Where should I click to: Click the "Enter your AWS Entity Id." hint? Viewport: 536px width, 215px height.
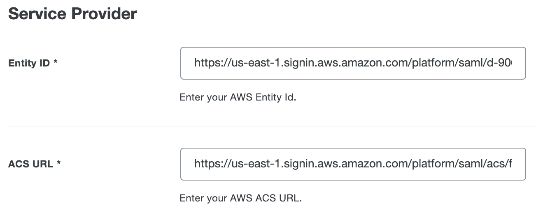pos(238,98)
